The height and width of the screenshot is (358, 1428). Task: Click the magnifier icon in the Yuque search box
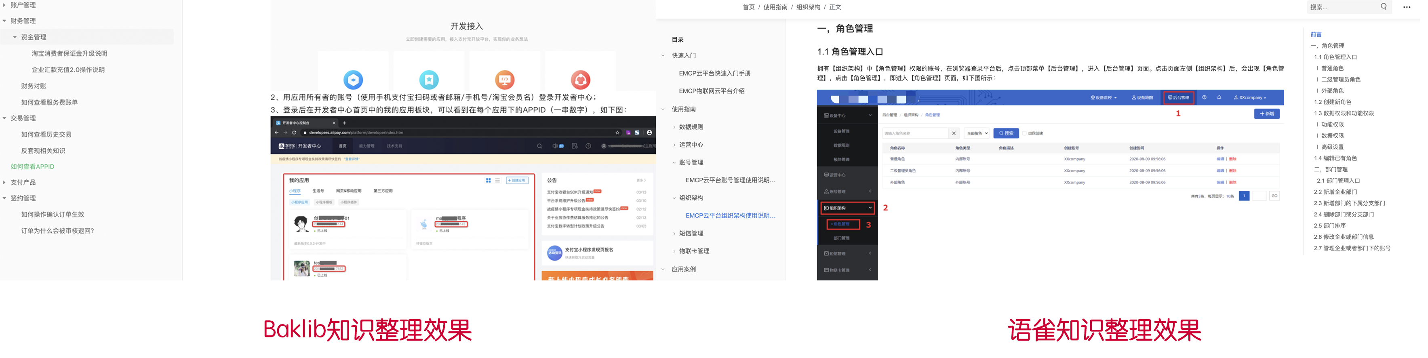tap(1384, 7)
